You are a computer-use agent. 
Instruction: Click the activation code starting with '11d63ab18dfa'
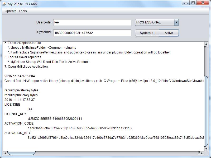pos(80,128)
